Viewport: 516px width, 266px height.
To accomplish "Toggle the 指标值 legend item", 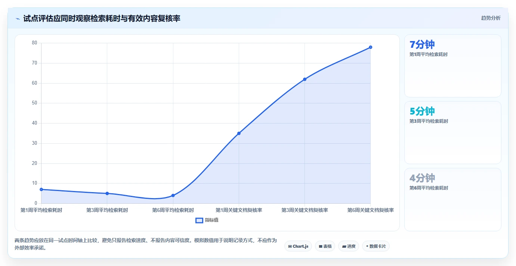I will (207, 220).
